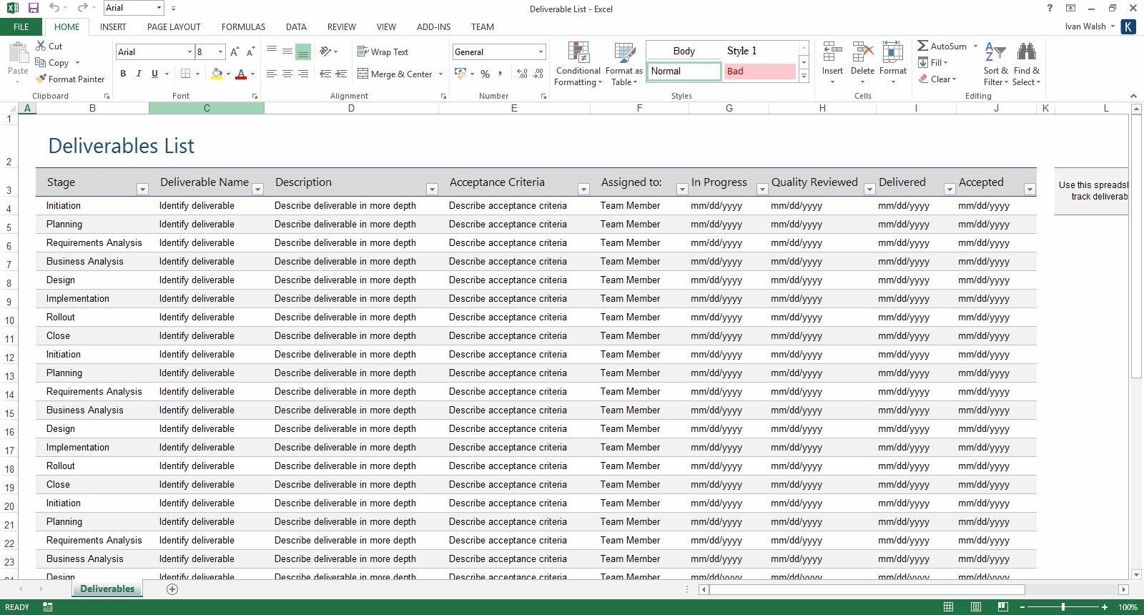Apply the Bad cell style
This screenshot has height=615, width=1144.
760,71
